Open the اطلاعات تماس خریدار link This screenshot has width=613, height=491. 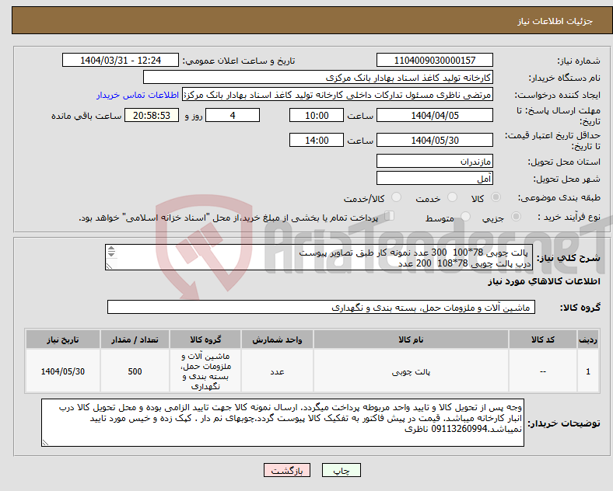click(138, 95)
